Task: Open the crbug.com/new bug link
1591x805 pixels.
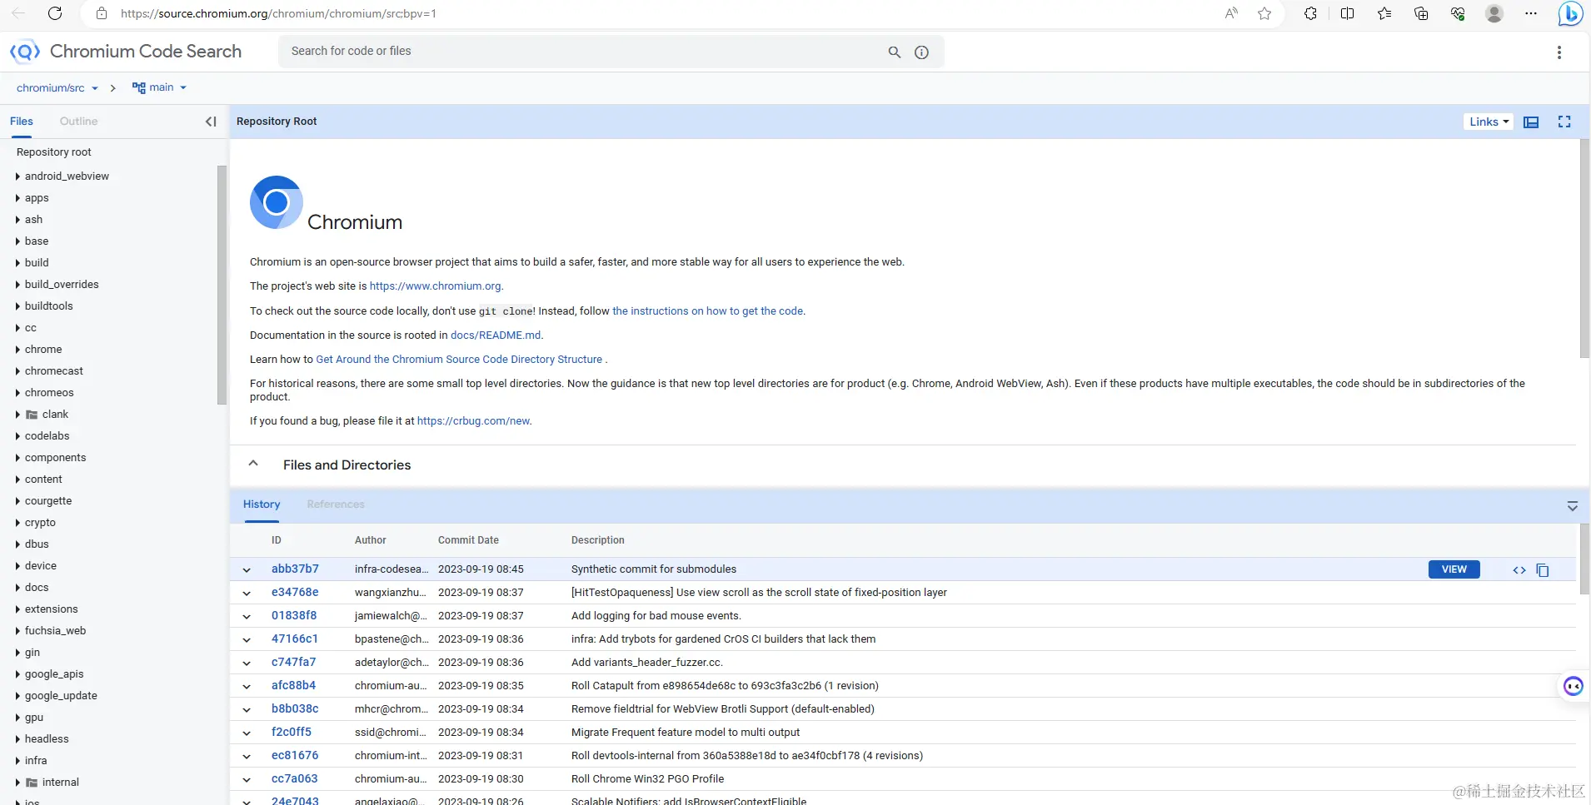Action: tap(473, 421)
